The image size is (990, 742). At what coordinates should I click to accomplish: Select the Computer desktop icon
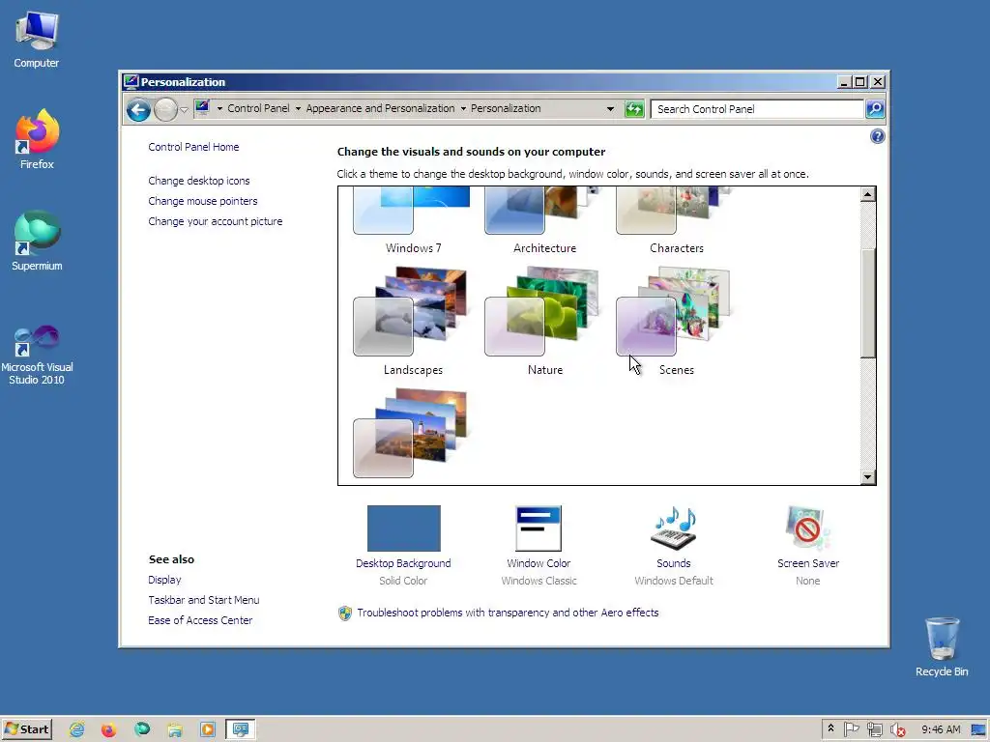(x=37, y=40)
